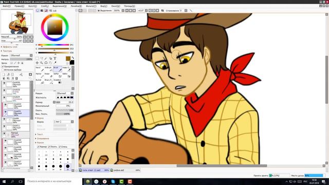The image size is (329, 185).
Task: Click the Skype icon in the taskbar
Action: (x=113, y=181)
